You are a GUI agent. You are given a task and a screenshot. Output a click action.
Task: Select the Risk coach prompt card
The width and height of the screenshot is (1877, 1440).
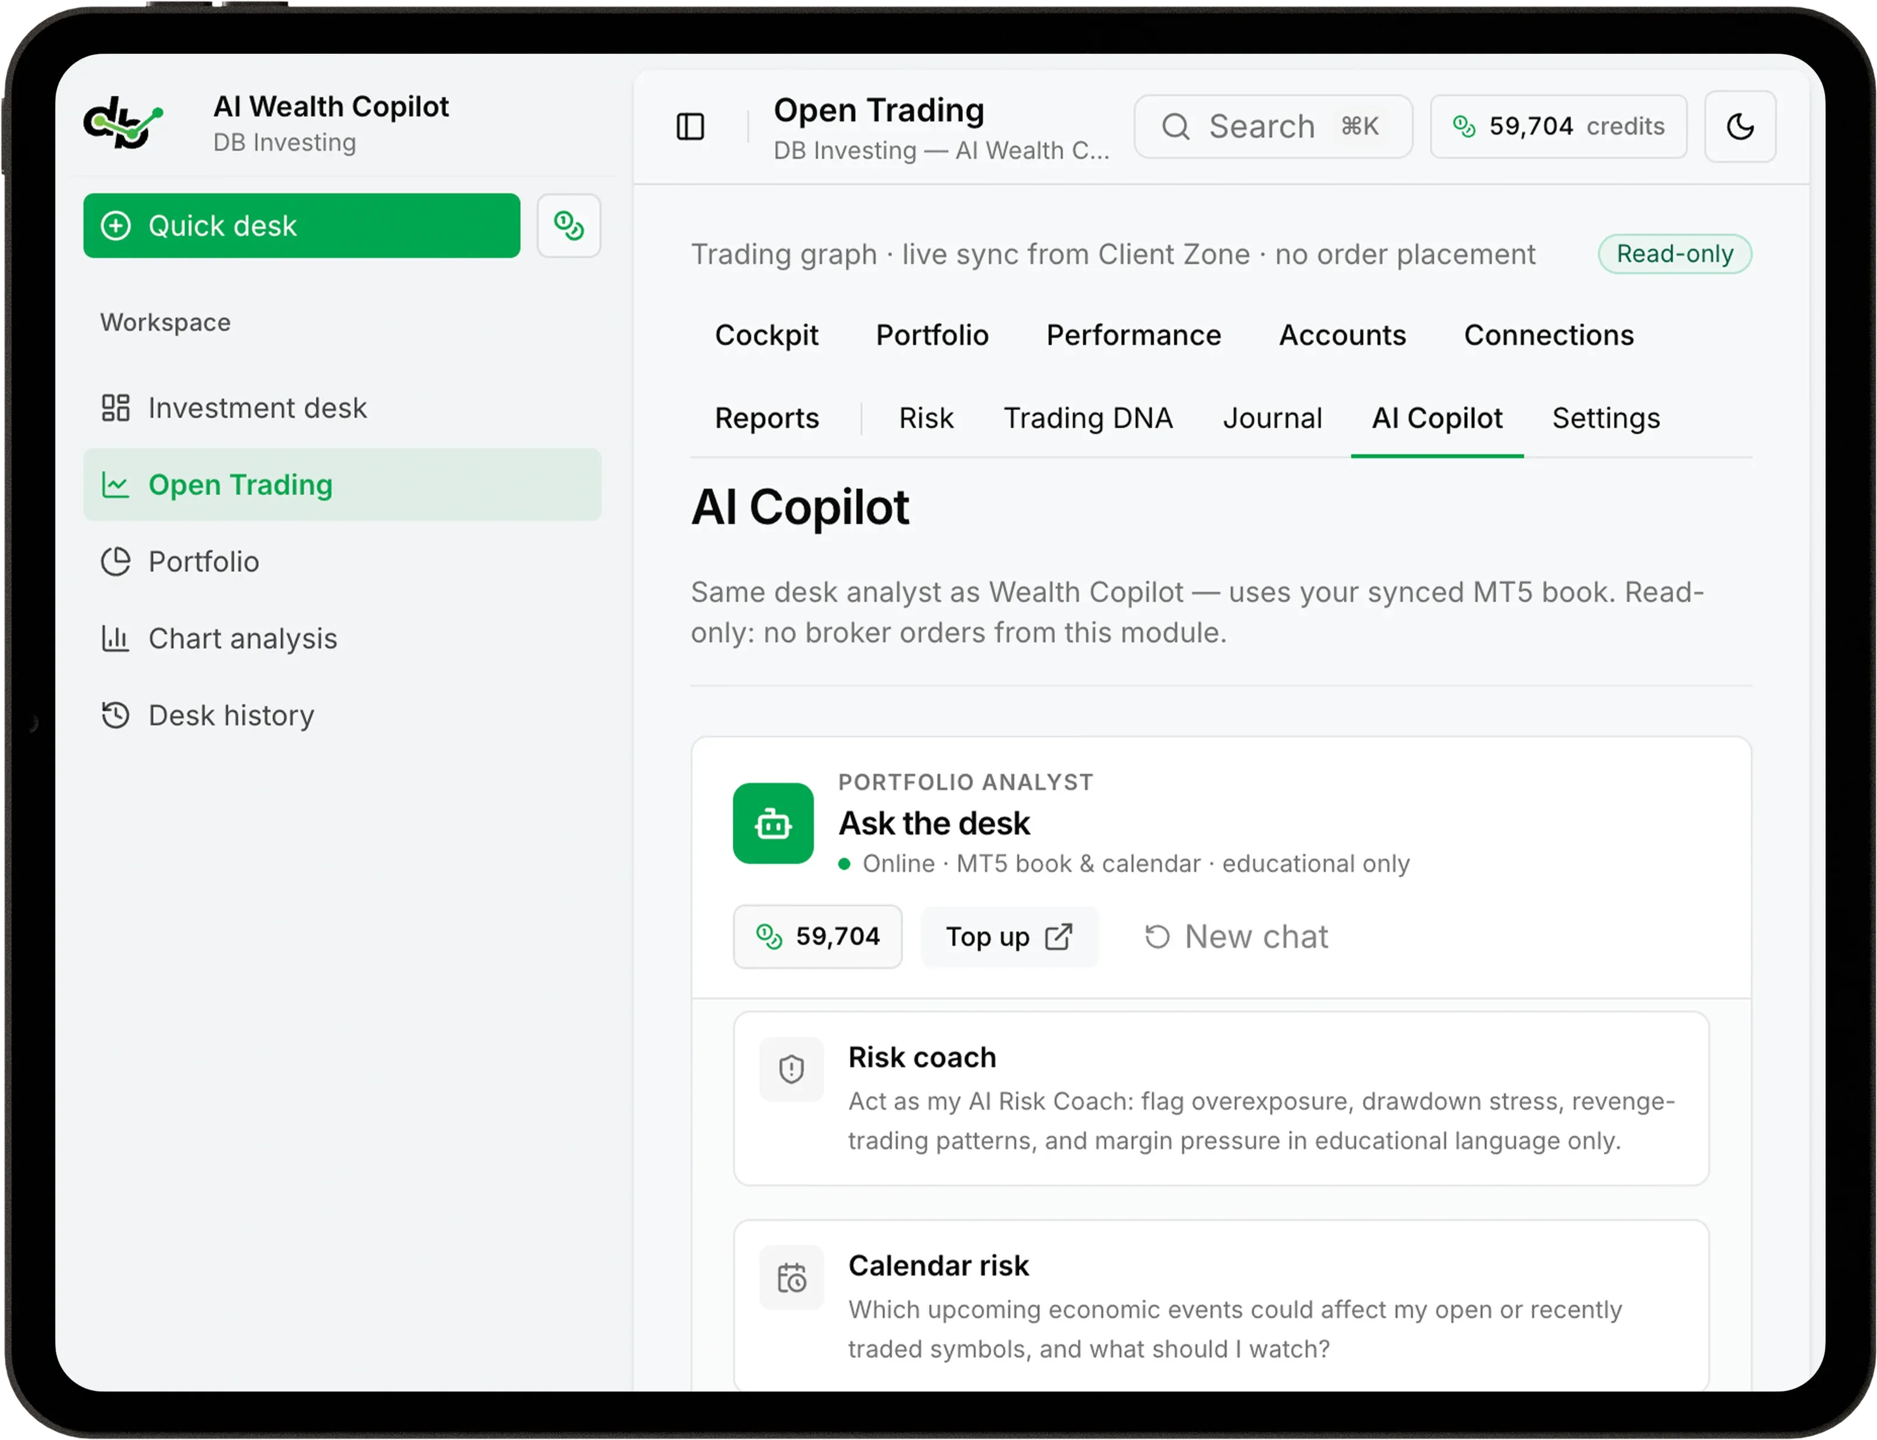[1220, 1099]
